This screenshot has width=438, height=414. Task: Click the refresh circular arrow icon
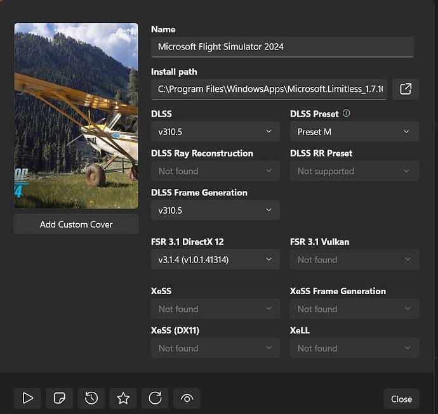pos(155,398)
